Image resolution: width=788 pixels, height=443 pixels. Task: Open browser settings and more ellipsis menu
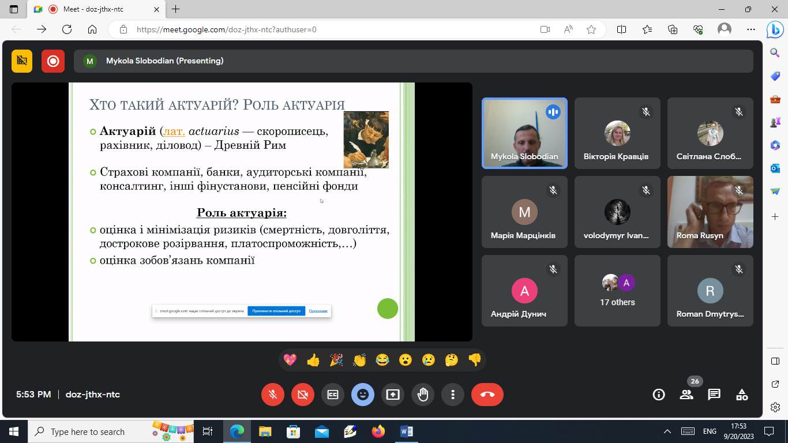(x=751, y=29)
